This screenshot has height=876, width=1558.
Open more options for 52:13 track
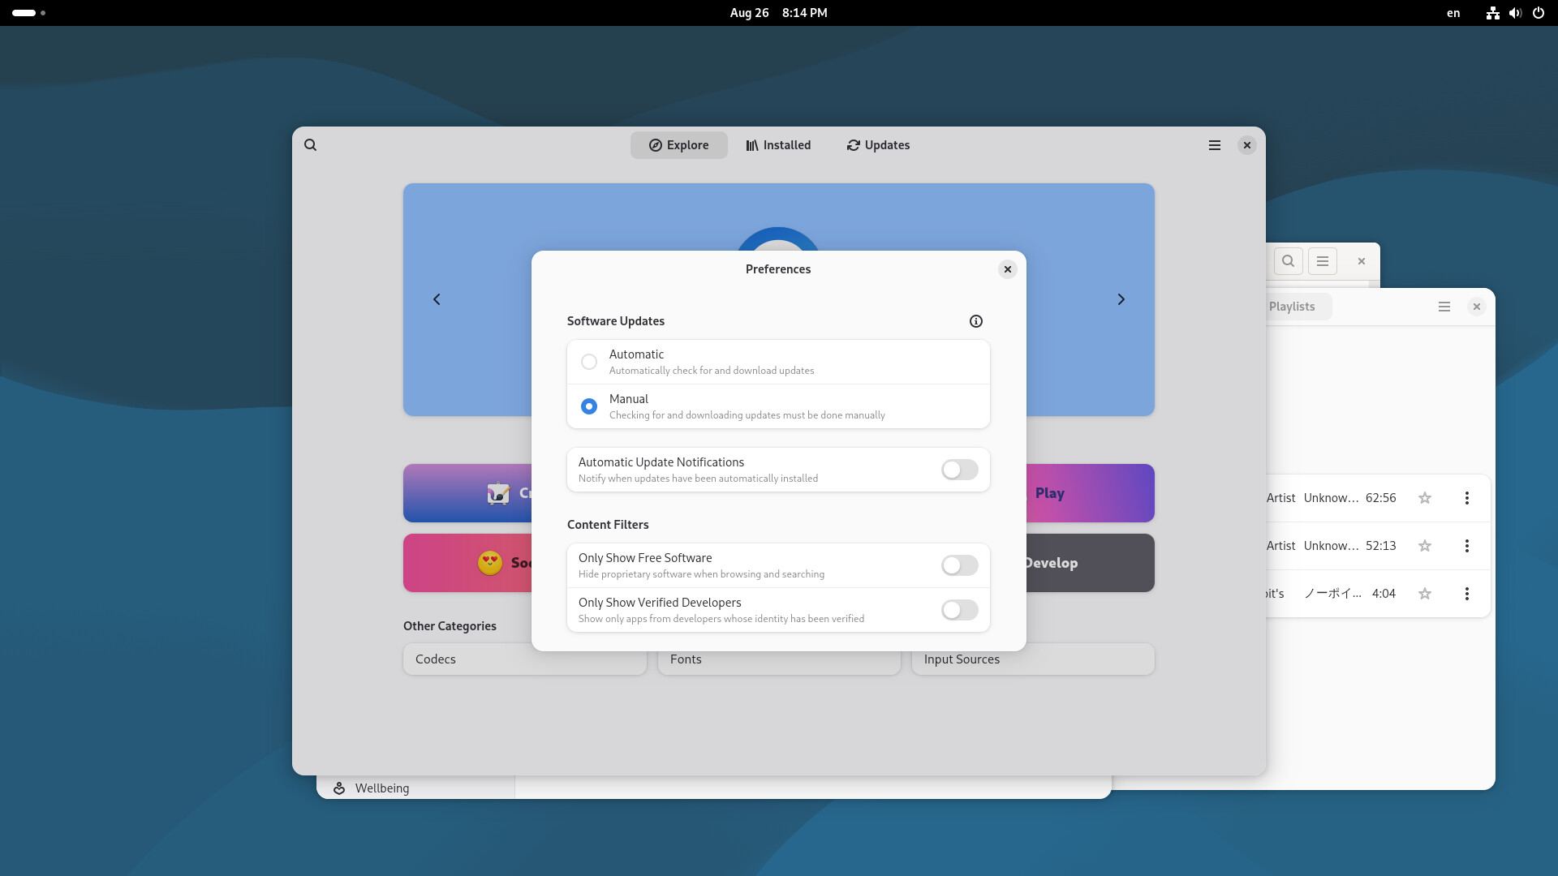(1466, 546)
